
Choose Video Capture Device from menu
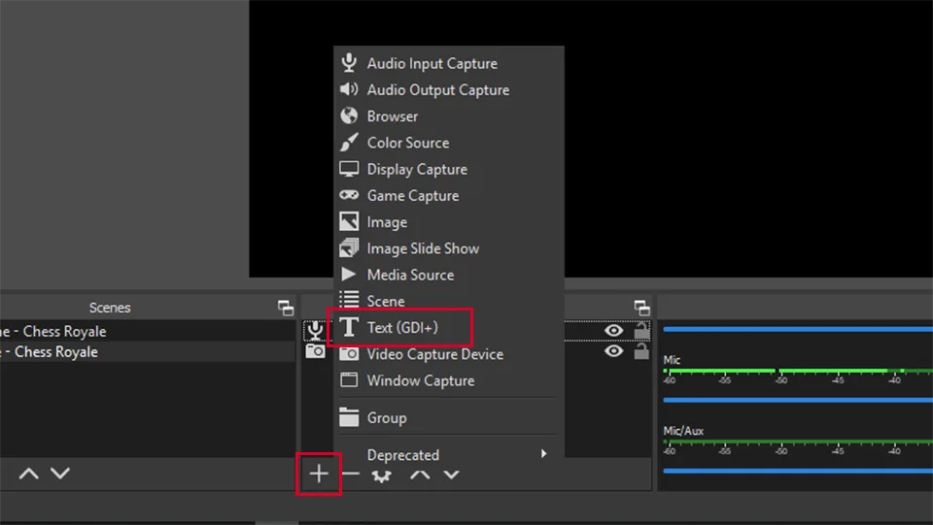coord(449,354)
